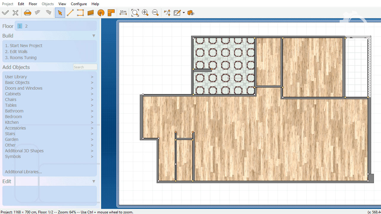
Task: Open the Other object category
Action: (x=49, y=145)
